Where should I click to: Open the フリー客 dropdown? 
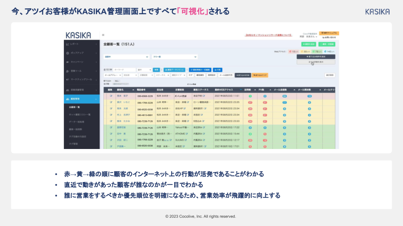175,57
